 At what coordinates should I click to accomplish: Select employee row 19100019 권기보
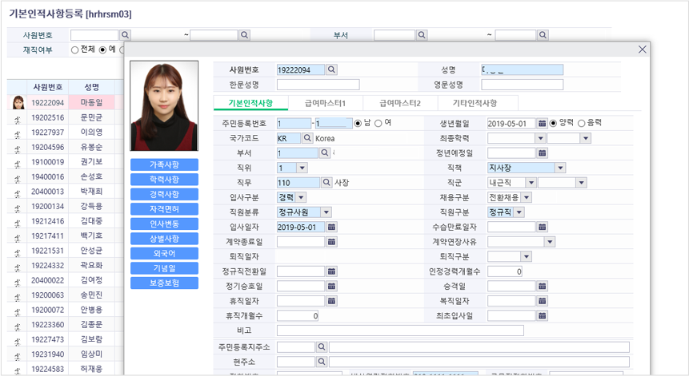pos(66,162)
